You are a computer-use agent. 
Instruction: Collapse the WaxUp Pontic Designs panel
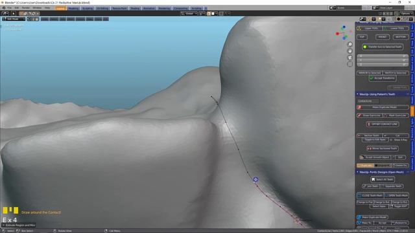(x=357, y=172)
